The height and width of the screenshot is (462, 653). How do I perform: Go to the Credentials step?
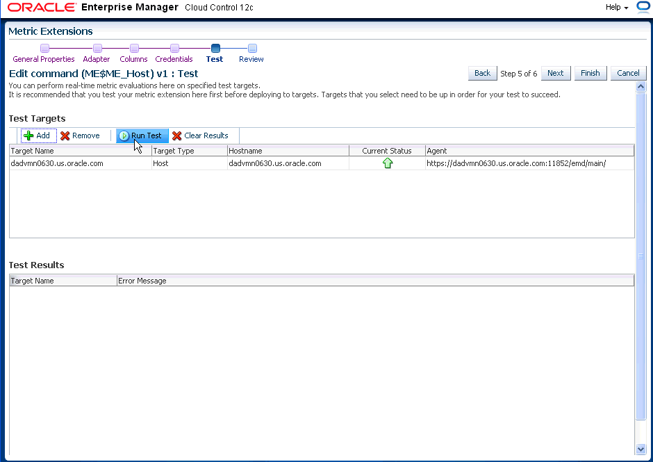(174, 59)
